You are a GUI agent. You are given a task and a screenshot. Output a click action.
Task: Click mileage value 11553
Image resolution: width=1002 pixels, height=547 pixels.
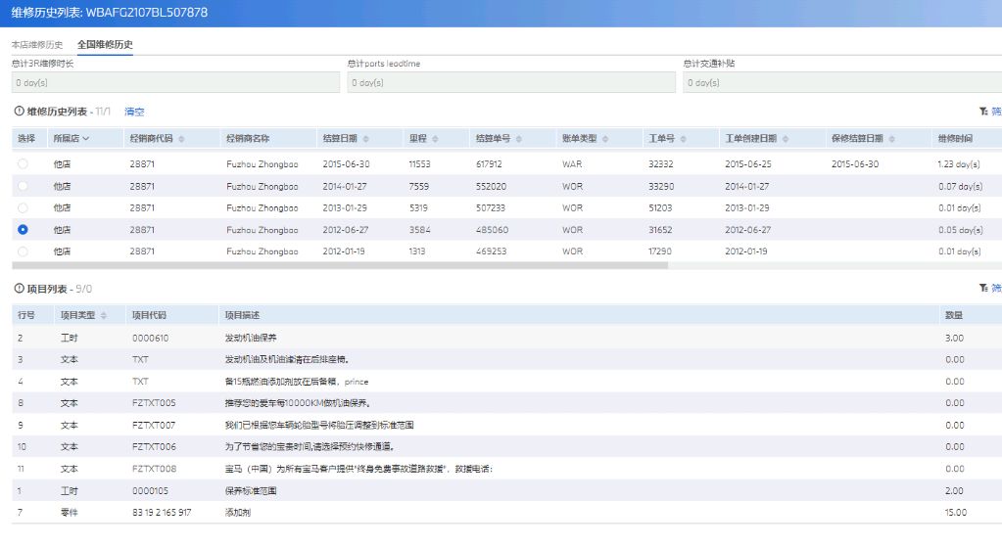click(419, 164)
